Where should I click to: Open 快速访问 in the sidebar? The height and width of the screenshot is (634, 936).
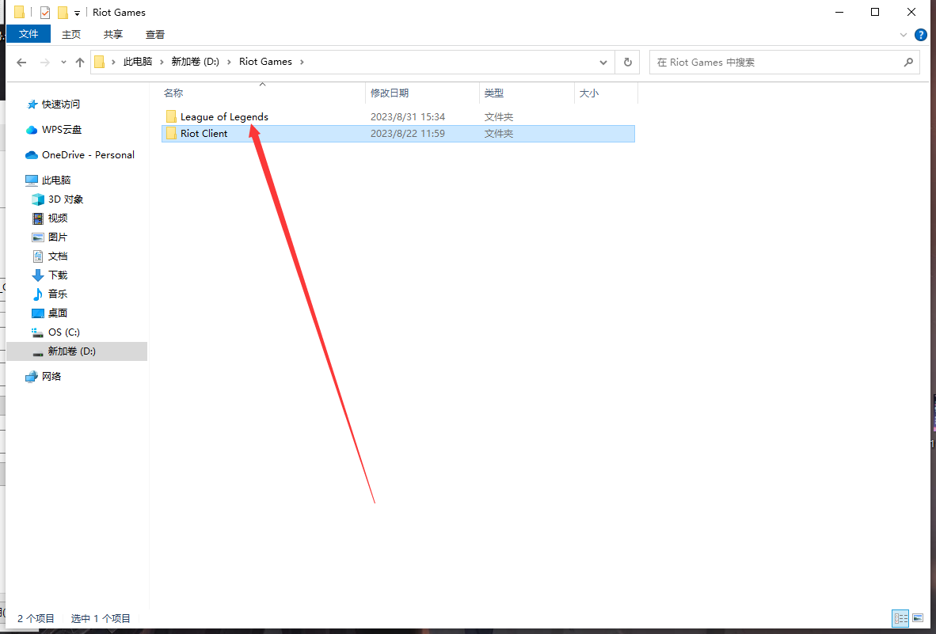[60, 104]
